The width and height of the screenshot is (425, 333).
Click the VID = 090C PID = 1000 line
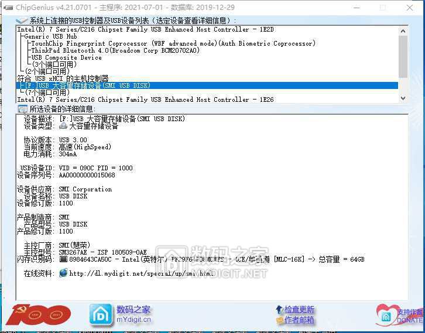(x=96, y=168)
